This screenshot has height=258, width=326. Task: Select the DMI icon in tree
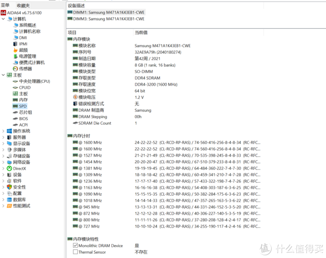16,37
